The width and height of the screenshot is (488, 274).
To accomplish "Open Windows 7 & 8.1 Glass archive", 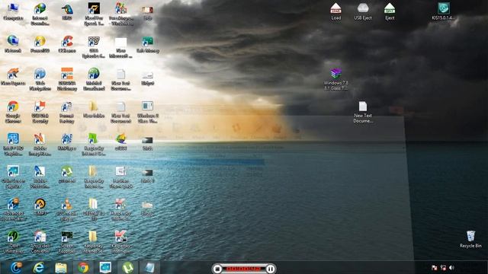I will [335, 78].
